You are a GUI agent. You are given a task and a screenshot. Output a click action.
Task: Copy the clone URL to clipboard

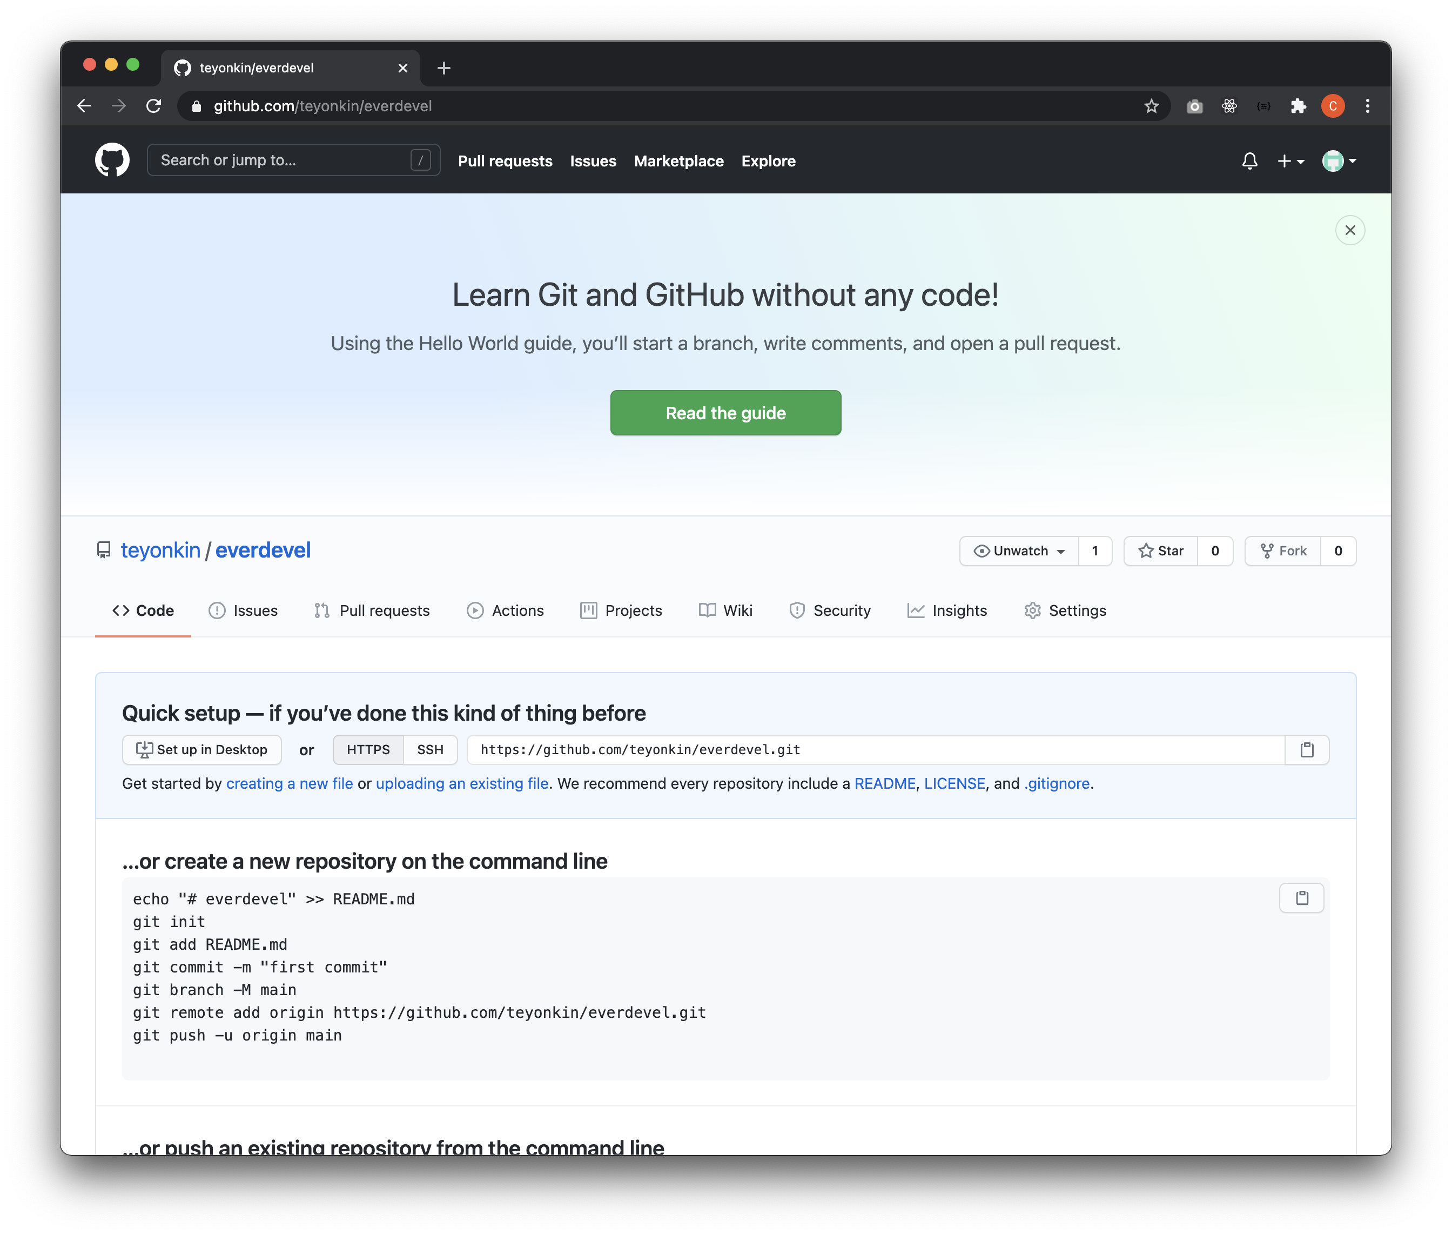pyautogui.click(x=1307, y=750)
